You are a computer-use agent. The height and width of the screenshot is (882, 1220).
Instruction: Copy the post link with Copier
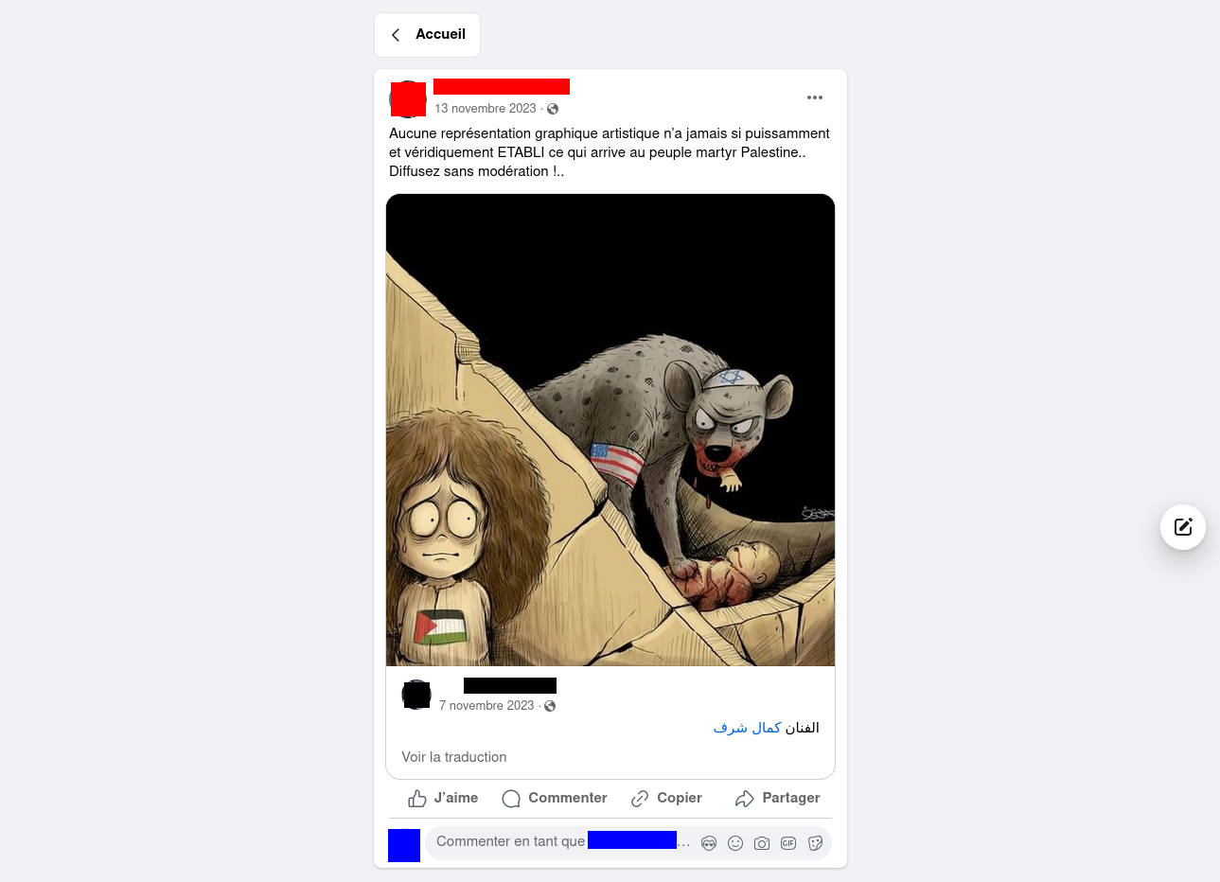tap(666, 799)
